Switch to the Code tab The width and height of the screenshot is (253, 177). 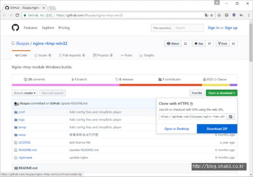click(21, 55)
